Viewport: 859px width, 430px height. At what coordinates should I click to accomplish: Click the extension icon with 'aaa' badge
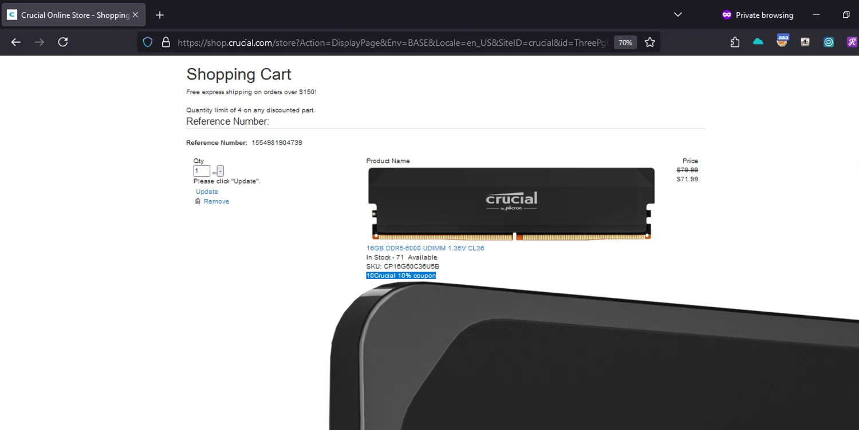point(782,41)
